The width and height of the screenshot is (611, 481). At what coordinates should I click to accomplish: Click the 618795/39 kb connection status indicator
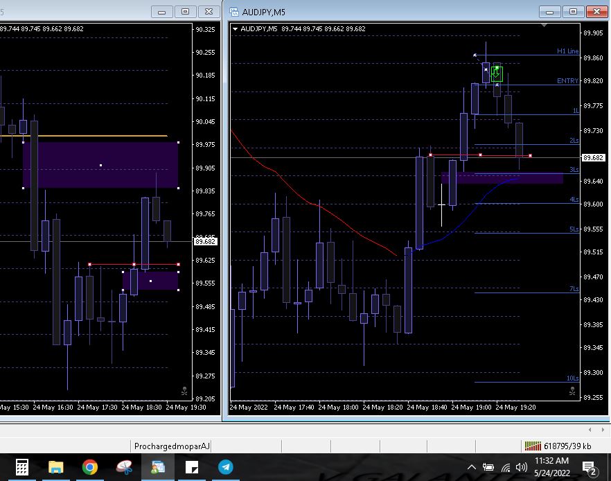click(x=558, y=446)
